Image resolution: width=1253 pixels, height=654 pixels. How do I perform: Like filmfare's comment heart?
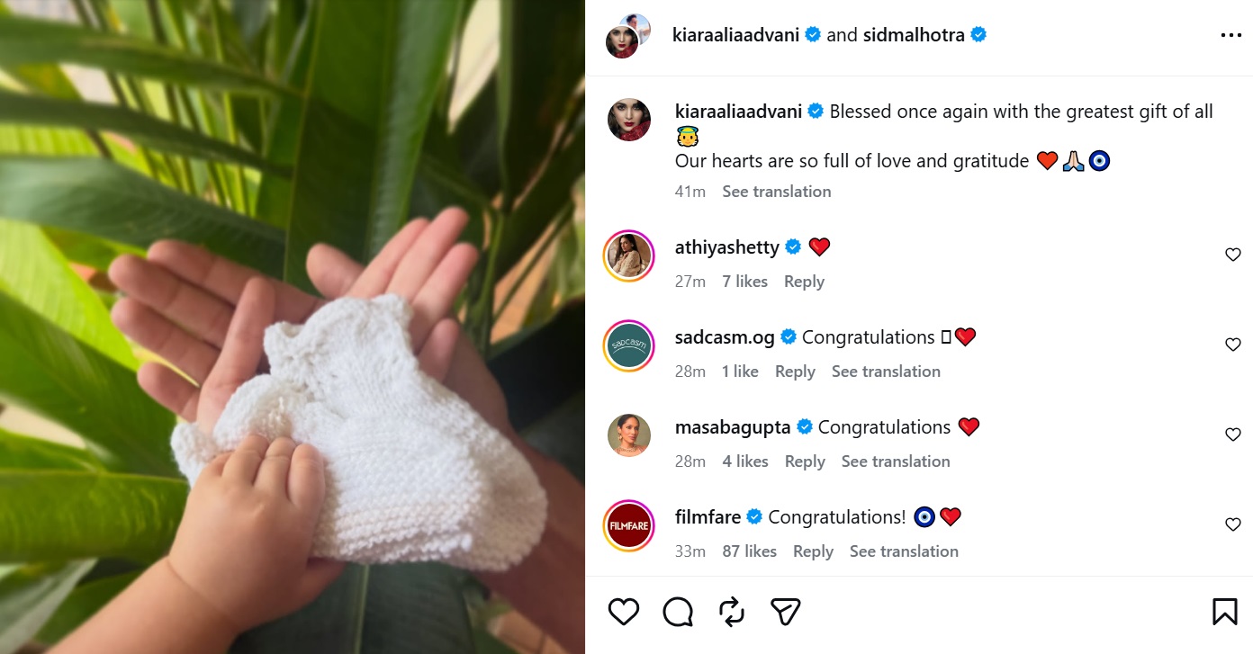1233,524
